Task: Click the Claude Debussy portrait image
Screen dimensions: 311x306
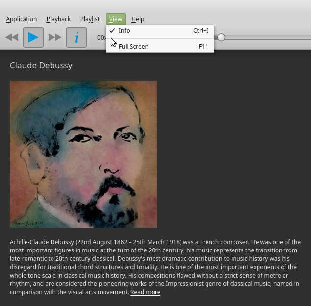Action: coord(83,154)
